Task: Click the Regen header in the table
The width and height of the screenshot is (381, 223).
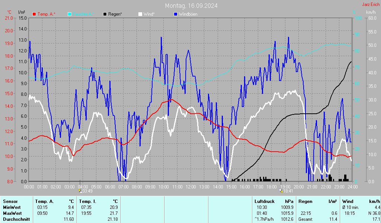Action: tap(306, 201)
